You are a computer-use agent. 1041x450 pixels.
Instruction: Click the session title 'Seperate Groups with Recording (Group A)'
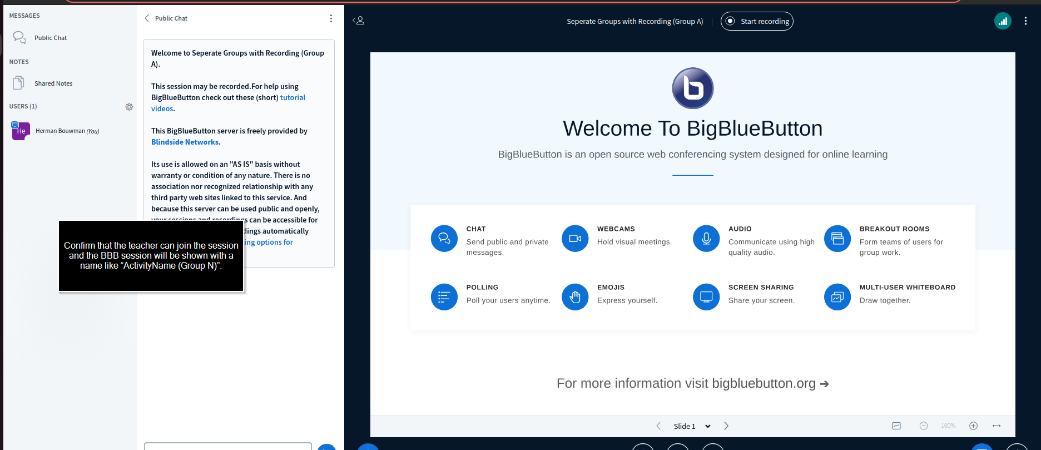634,21
